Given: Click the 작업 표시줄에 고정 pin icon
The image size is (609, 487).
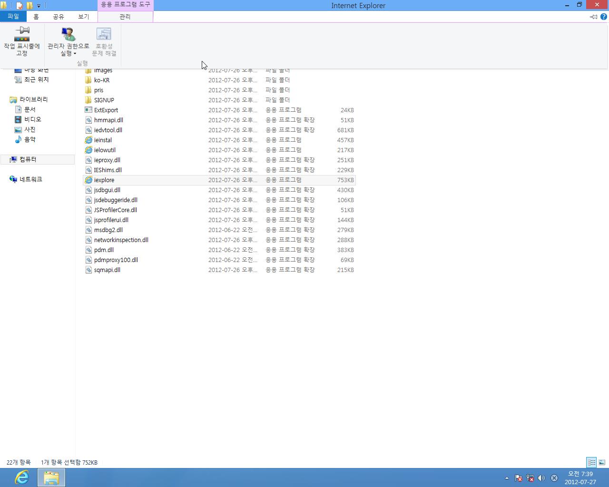Looking at the screenshot, I should coord(22,34).
